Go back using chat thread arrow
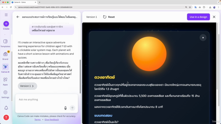The width and height of the screenshot is (221, 124). point(18,17)
